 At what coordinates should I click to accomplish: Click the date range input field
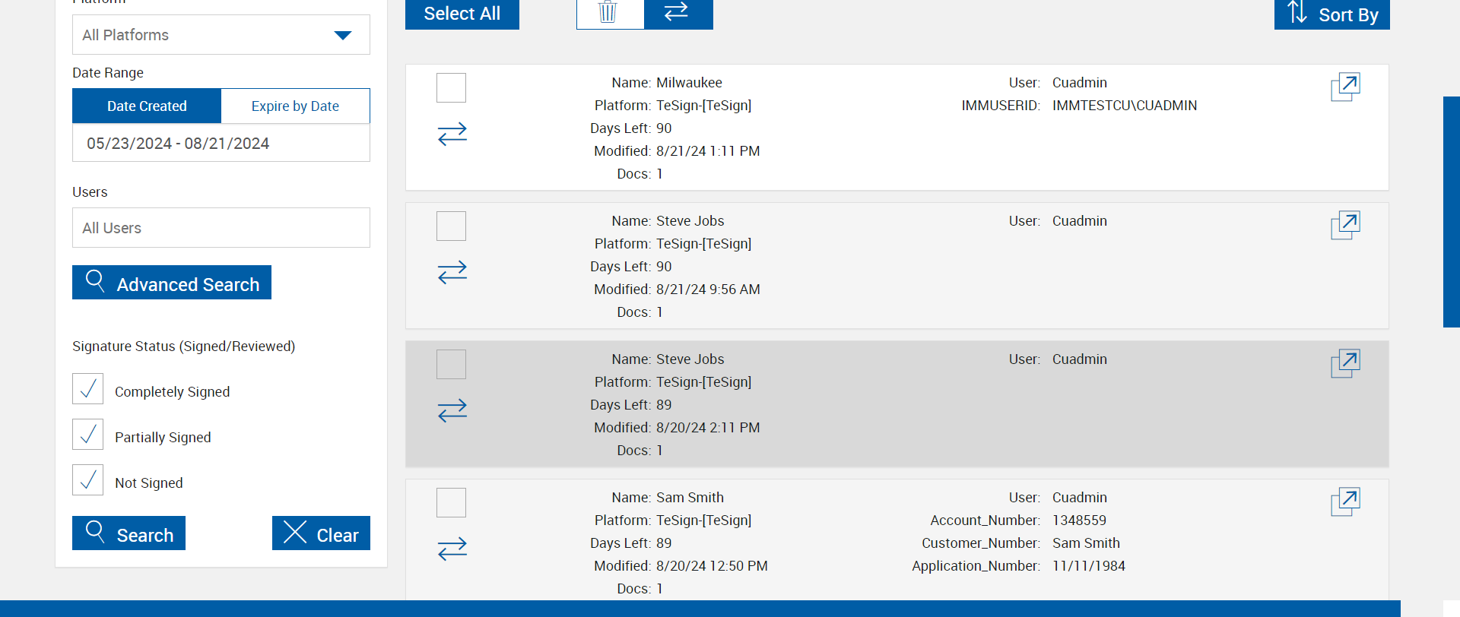(x=221, y=144)
